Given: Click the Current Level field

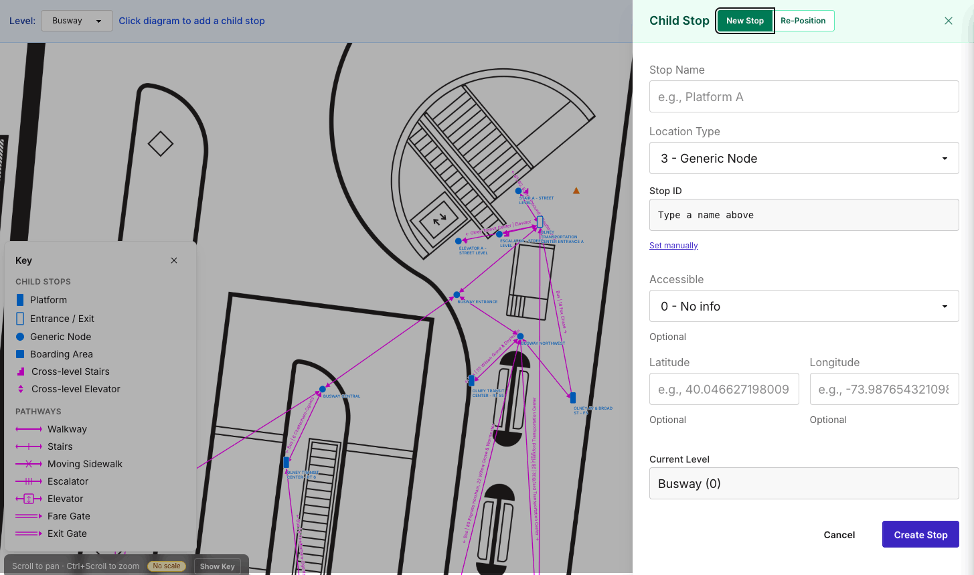Looking at the screenshot, I should (804, 483).
